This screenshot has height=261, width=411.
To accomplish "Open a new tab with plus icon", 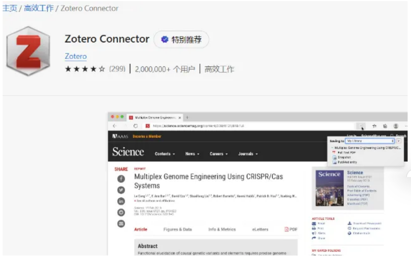I will pos(187,117).
